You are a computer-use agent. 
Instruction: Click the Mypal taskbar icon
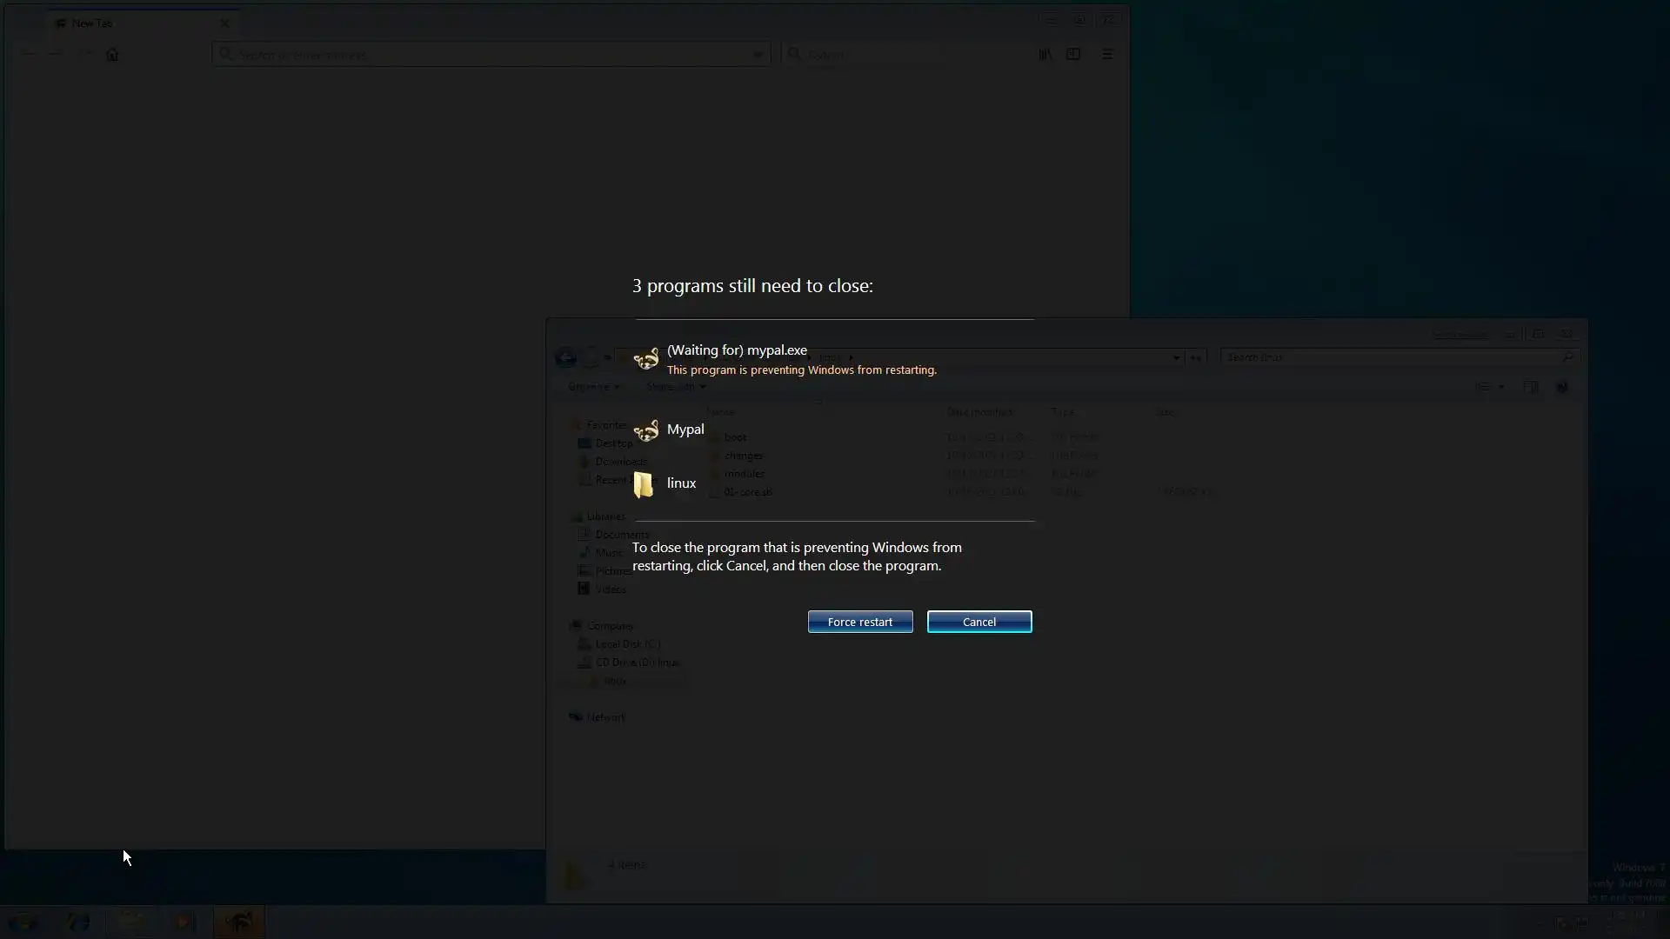click(238, 922)
